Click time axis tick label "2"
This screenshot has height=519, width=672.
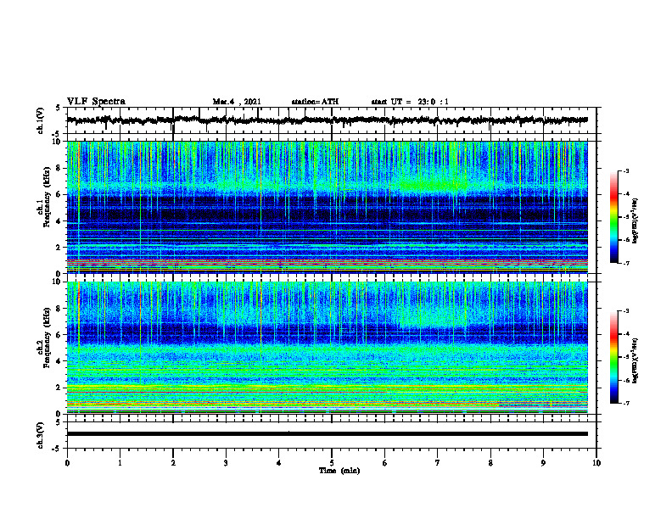(x=173, y=463)
